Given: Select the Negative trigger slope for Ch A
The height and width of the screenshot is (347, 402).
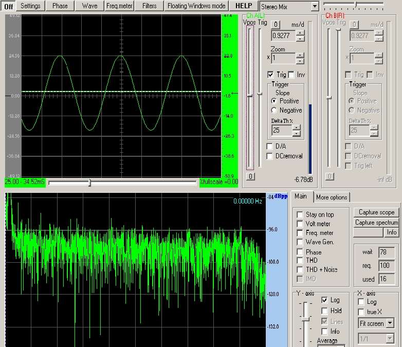Looking at the screenshot, I should coord(274,111).
